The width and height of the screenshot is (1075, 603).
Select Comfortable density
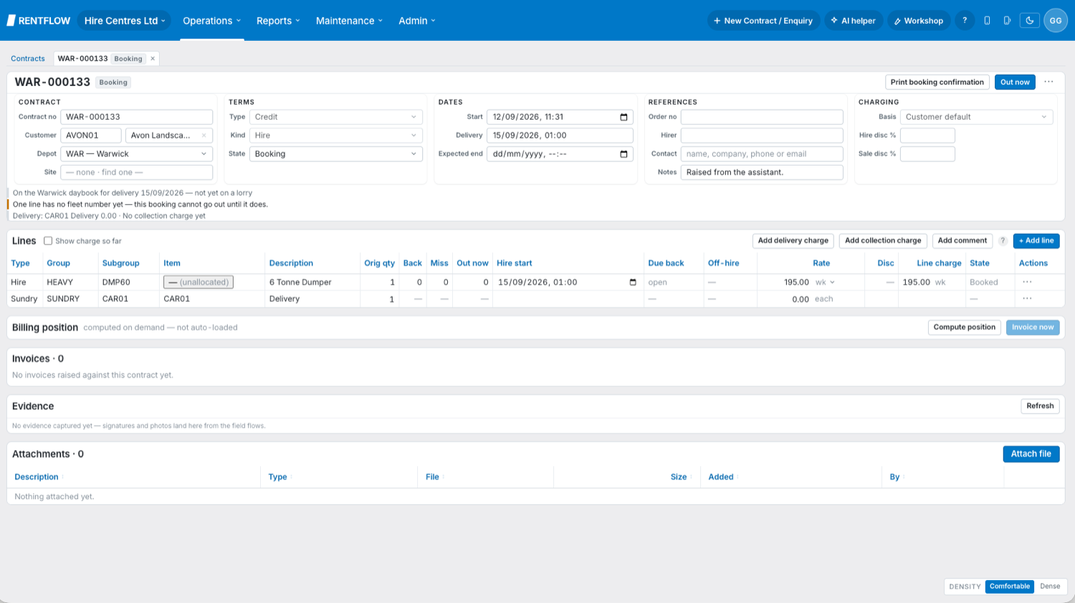pos(1010,587)
